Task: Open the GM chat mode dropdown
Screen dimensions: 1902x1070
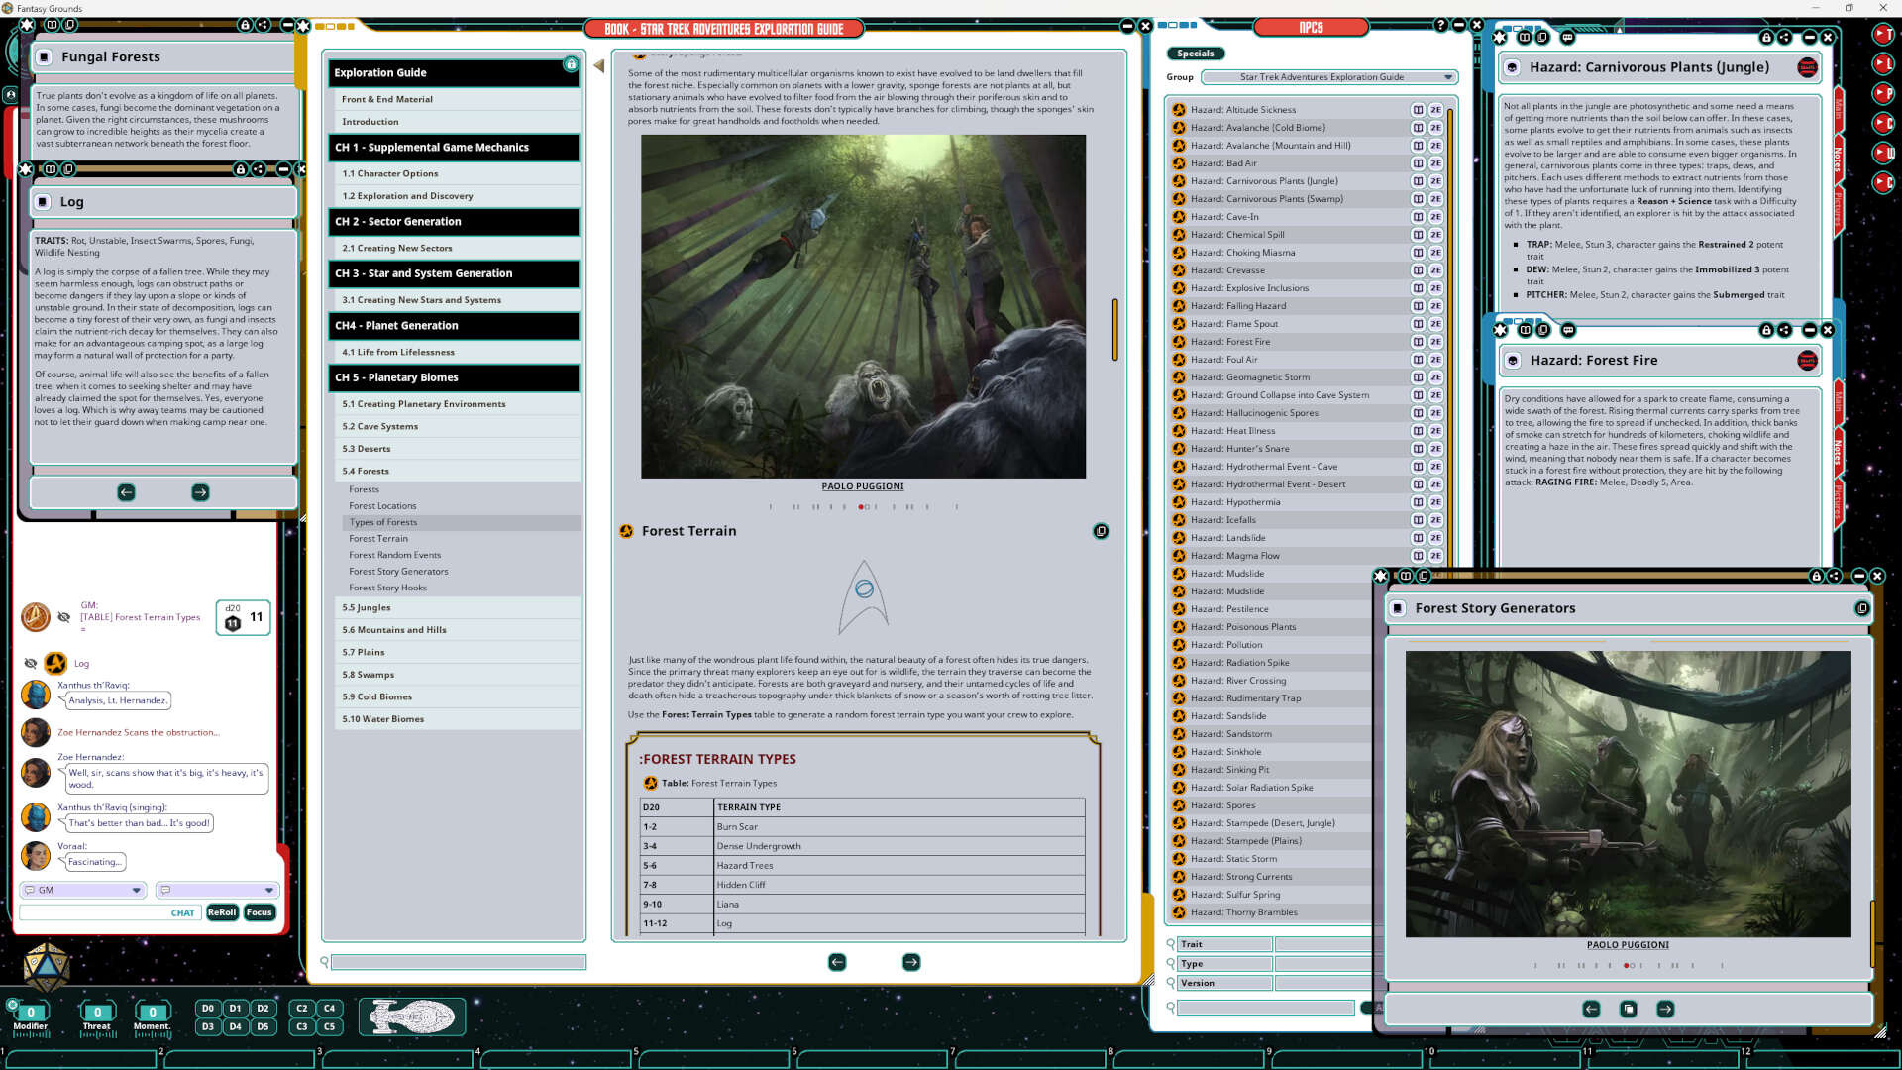Action: [x=82, y=890]
